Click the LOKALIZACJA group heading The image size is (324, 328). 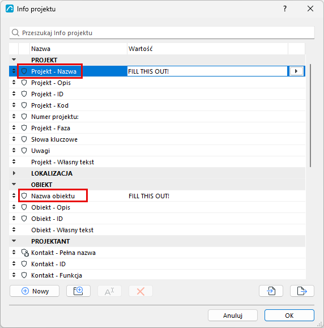52,173
